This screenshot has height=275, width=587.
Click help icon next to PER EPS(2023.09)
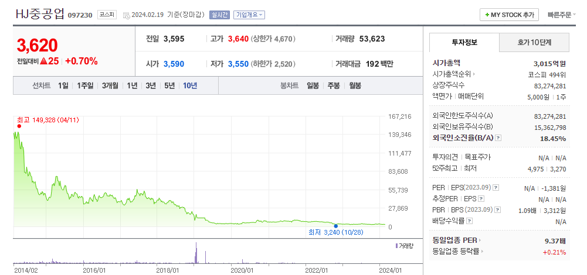[x=496, y=188]
